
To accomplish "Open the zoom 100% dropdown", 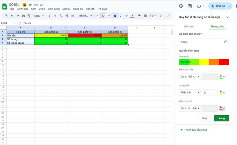I will coord(39,16).
